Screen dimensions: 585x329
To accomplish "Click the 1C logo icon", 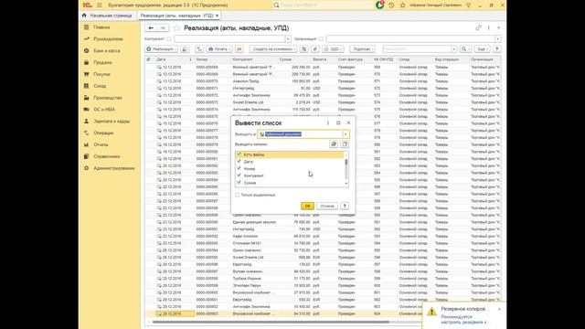I will coord(88,5).
